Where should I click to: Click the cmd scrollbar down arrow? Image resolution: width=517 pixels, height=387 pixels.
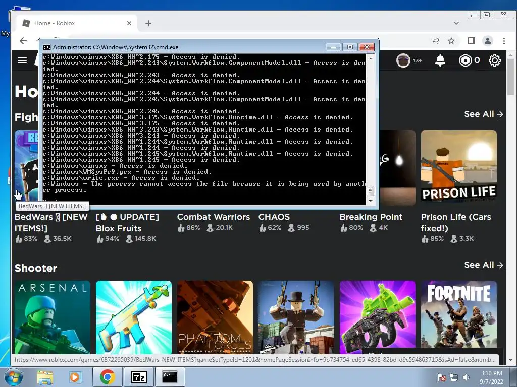371,201
